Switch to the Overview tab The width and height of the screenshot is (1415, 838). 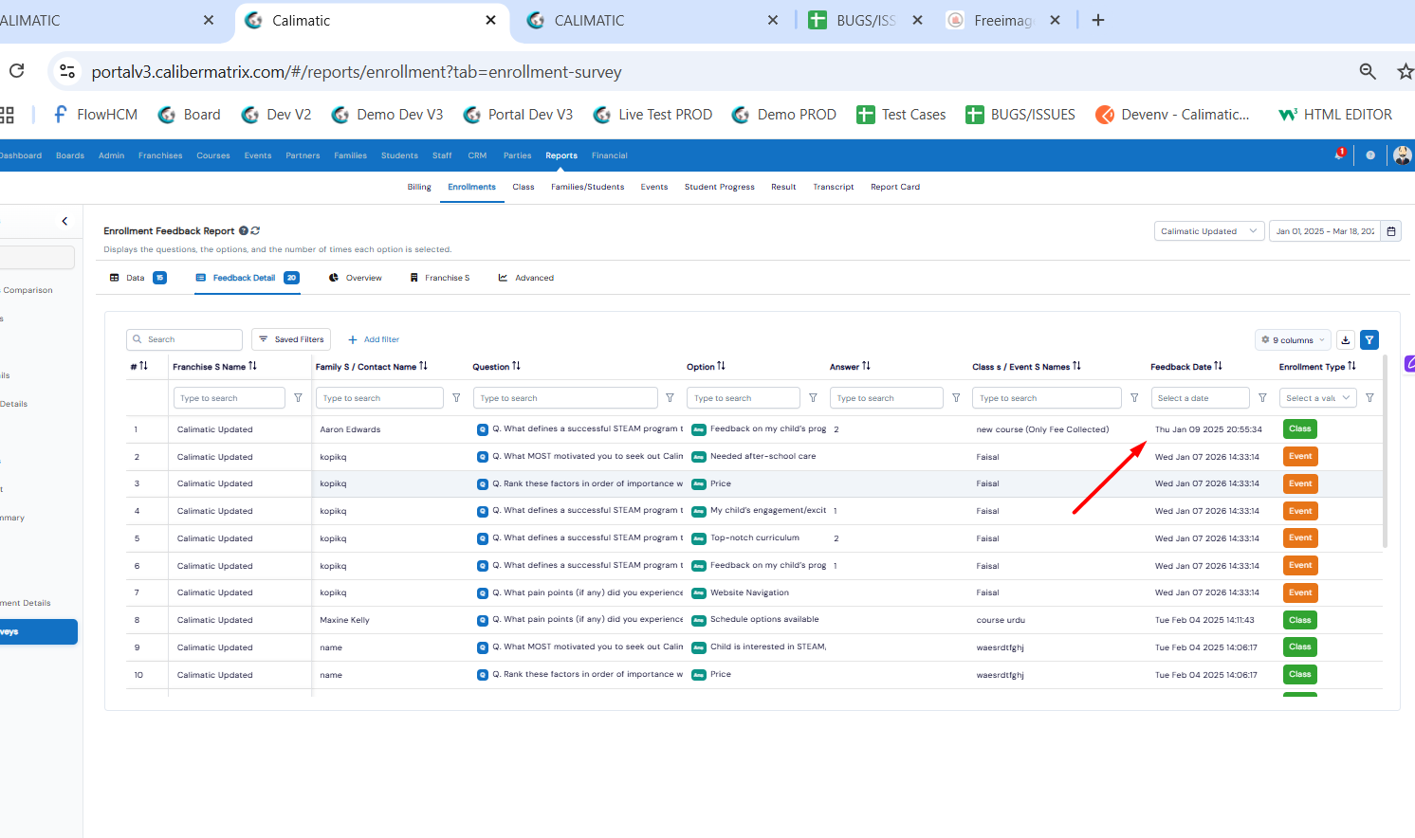pyautogui.click(x=356, y=278)
